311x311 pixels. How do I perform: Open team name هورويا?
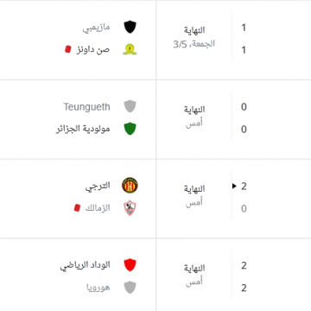98,288
